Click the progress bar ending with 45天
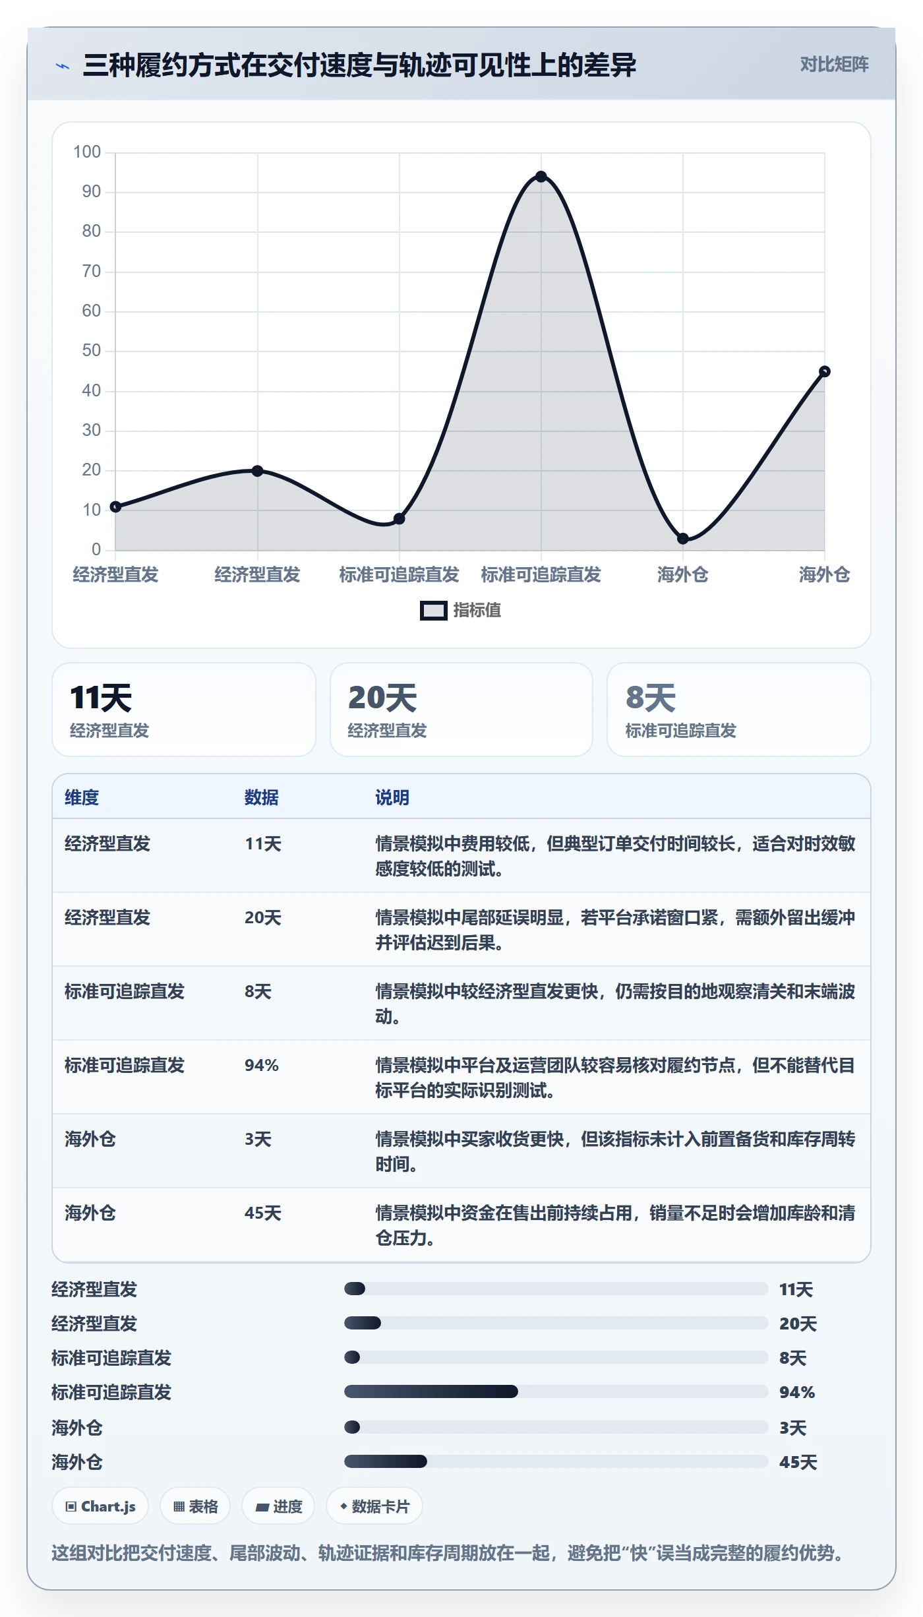The height and width of the screenshot is (1617, 923). click(x=556, y=1461)
